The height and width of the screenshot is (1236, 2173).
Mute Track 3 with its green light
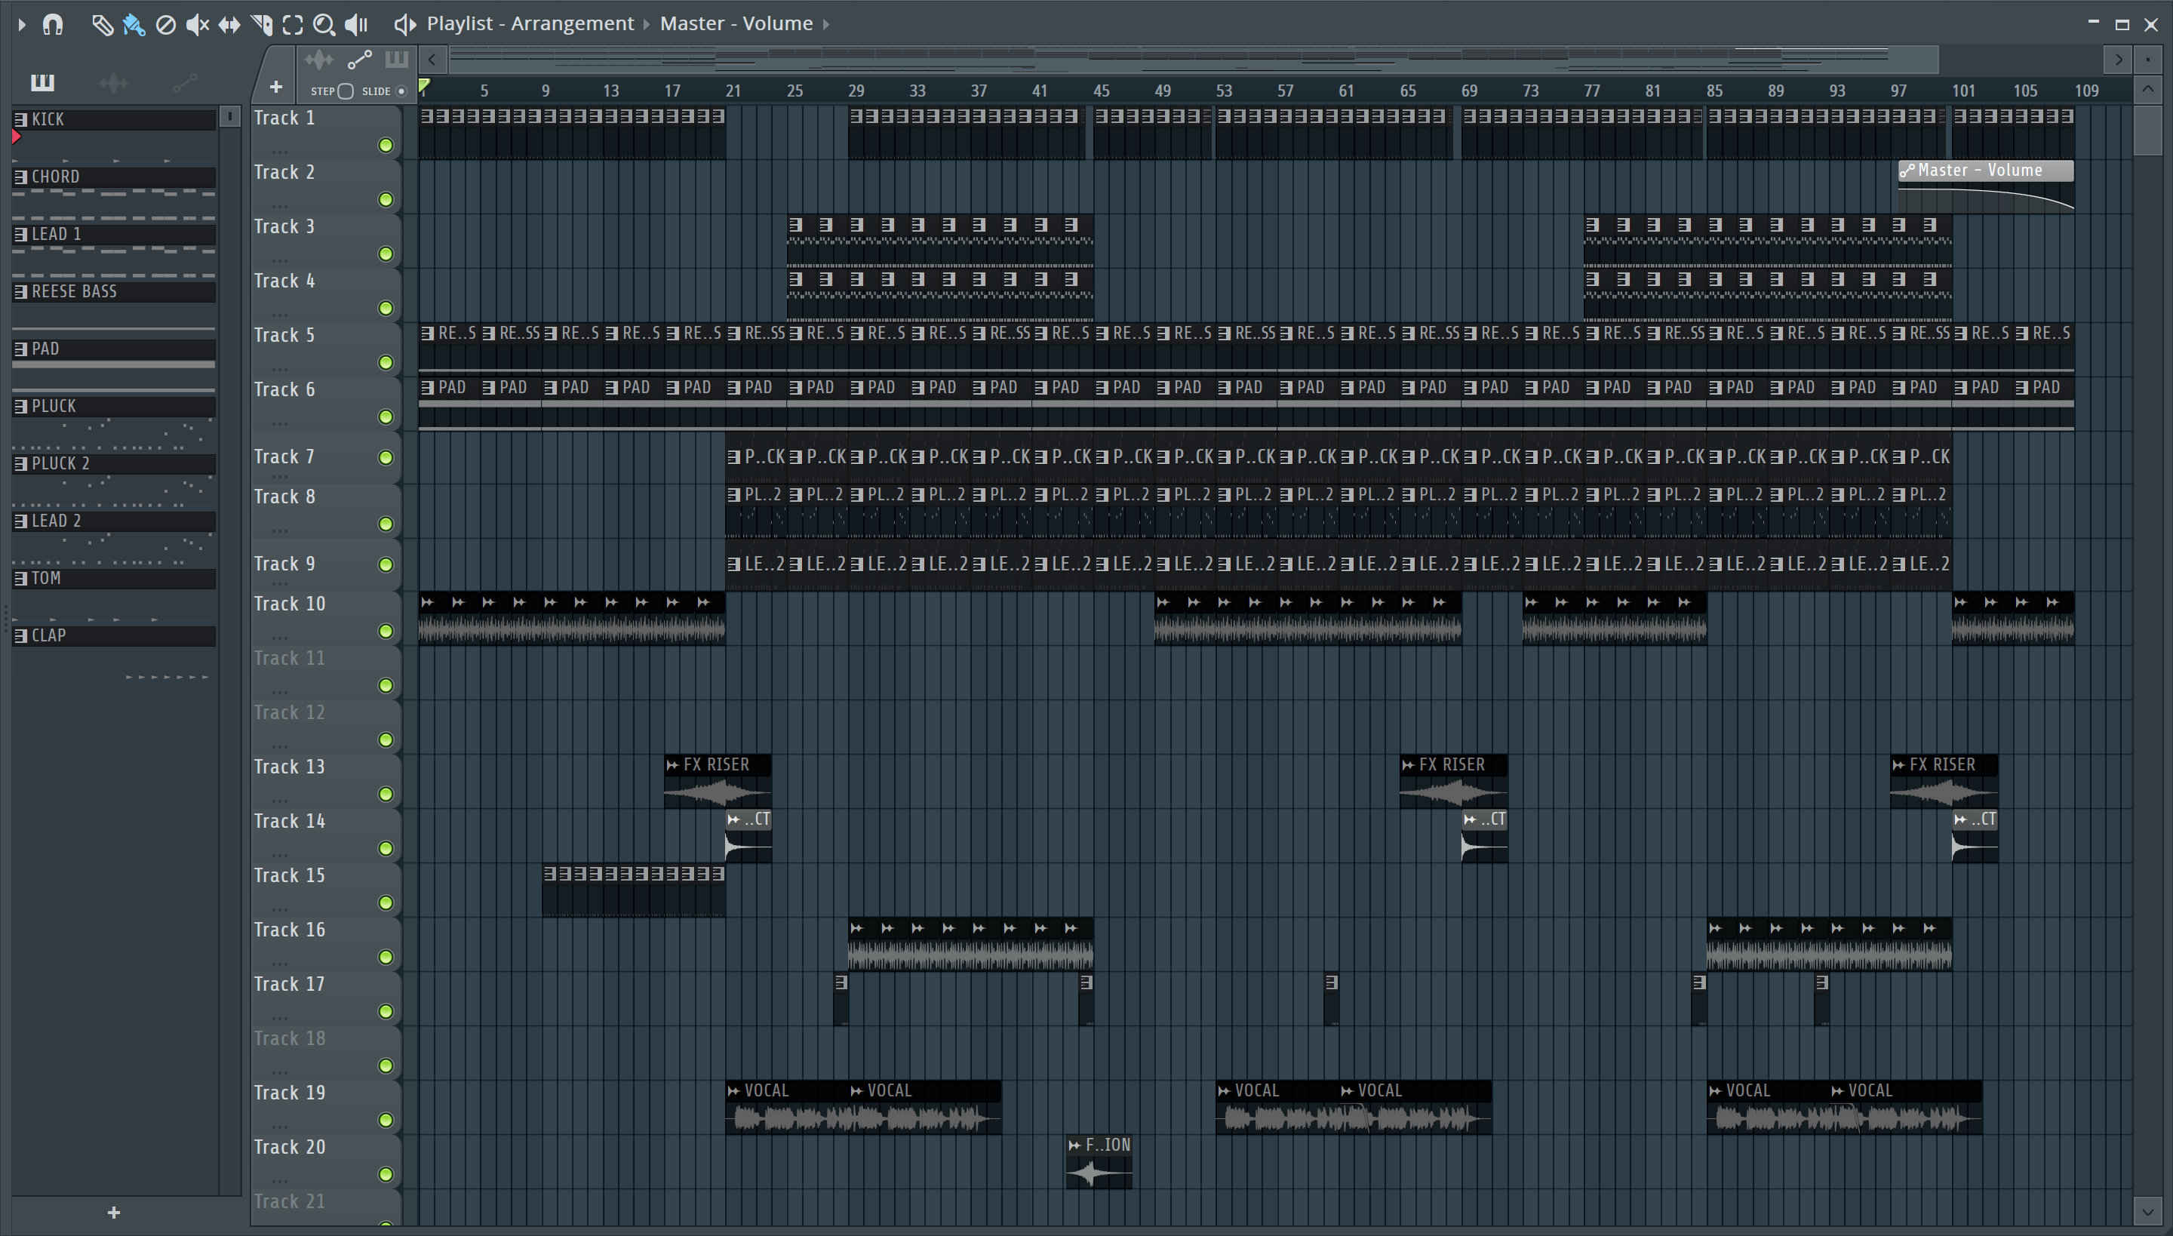386,254
